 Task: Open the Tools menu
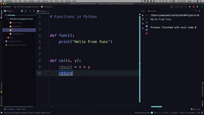(x=56, y=1)
